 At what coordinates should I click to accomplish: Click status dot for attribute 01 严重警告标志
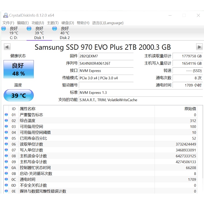tap(6, 114)
